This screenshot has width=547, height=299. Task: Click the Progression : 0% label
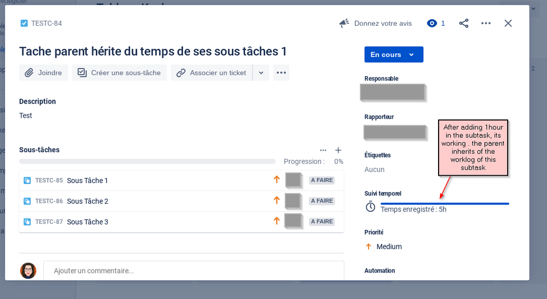[x=313, y=162]
